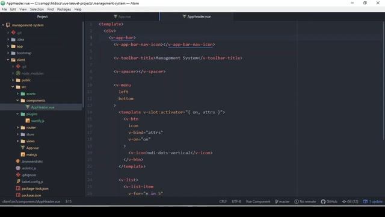Click the commit icon beside Git (12)
The height and width of the screenshot is (217, 385).
point(344,201)
